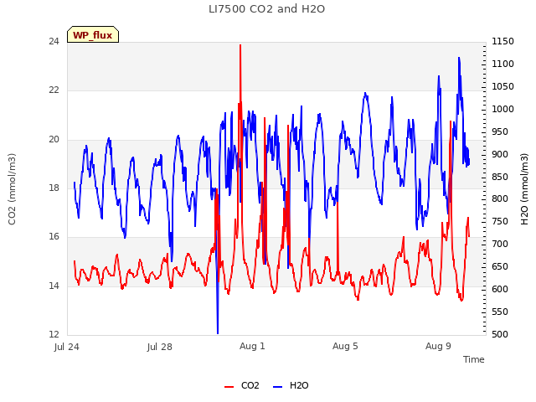The image size is (536, 402).
Task: Click the 1000 value on H2O axis
Action: pos(502,109)
